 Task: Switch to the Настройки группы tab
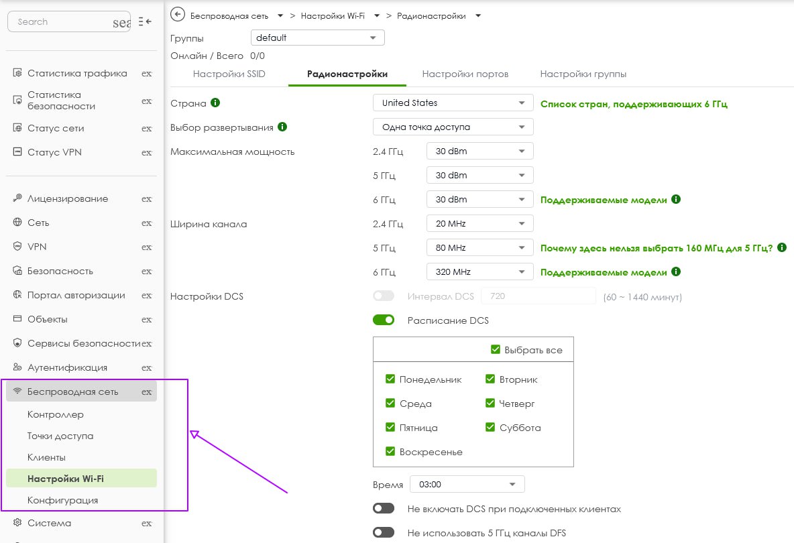click(x=583, y=74)
